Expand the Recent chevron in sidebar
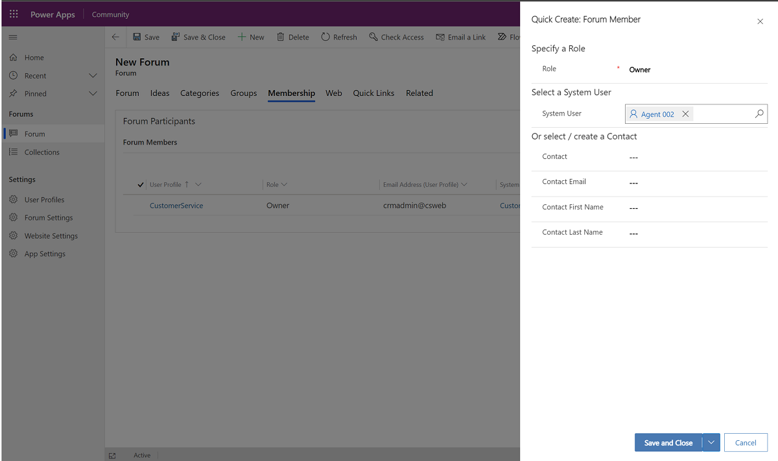The height and width of the screenshot is (461, 778). click(93, 76)
